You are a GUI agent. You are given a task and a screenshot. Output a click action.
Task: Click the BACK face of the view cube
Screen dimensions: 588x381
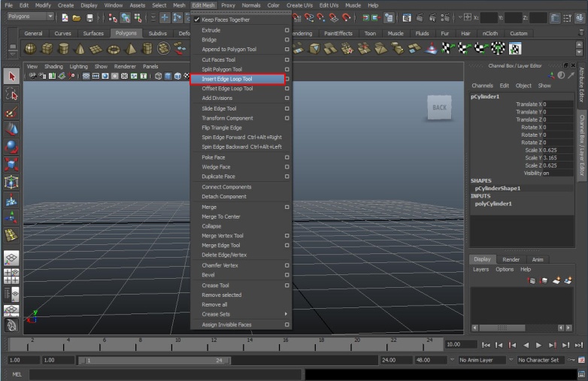439,107
